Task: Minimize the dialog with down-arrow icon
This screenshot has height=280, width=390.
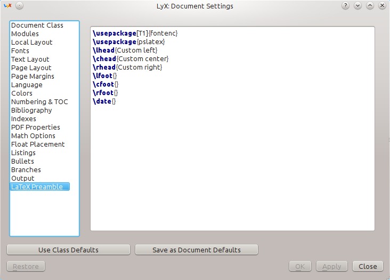Action: click(357, 5)
